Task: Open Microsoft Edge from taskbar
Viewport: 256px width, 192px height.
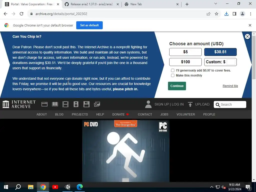Action: (x=80, y=187)
